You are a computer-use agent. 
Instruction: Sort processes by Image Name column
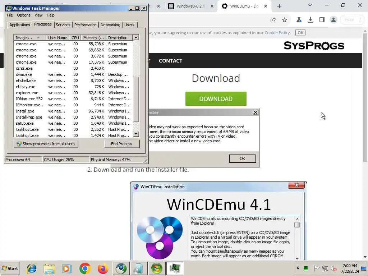(x=30, y=37)
